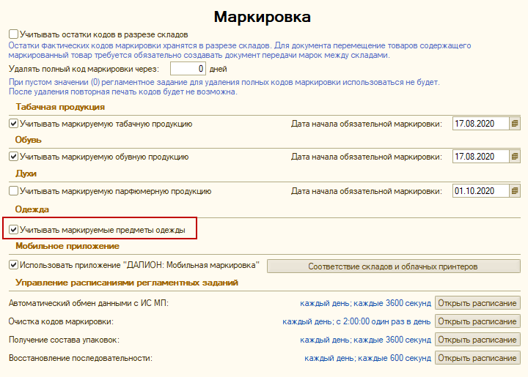Click tobacco date field 17.08.2020
This screenshot has width=528, height=377.
480,124
